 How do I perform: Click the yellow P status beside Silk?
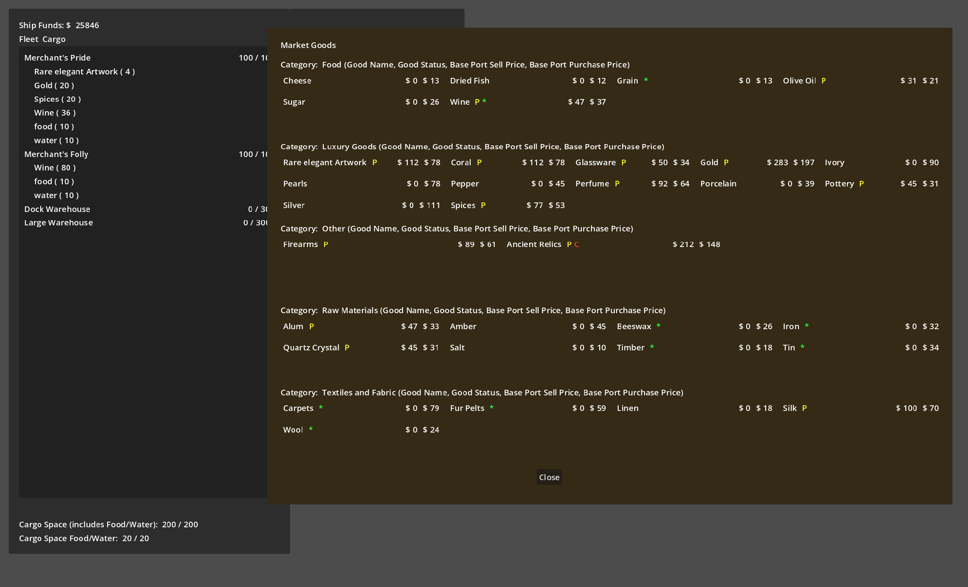[804, 408]
